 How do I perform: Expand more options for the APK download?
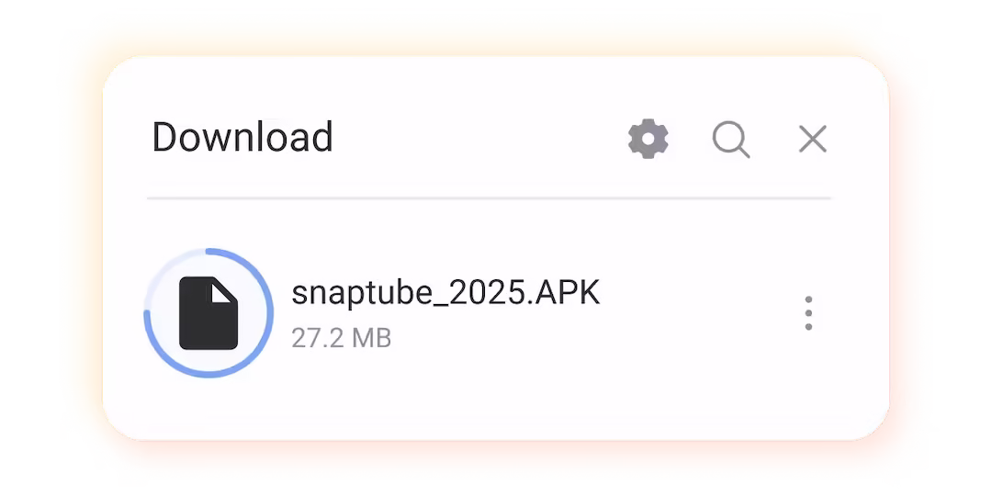(x=808, y=312)
